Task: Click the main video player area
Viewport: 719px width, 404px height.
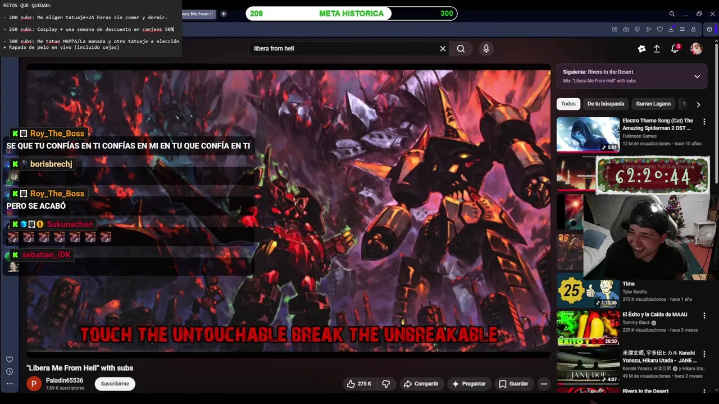Action: pos(289,211)
